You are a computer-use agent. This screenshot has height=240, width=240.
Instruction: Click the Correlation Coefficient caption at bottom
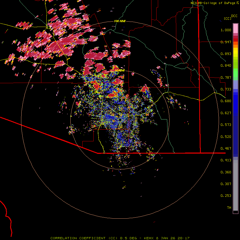(120, 238)
